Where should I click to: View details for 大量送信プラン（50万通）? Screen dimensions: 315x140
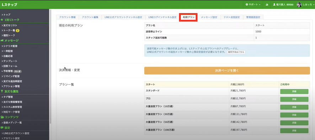pos(294,123)
